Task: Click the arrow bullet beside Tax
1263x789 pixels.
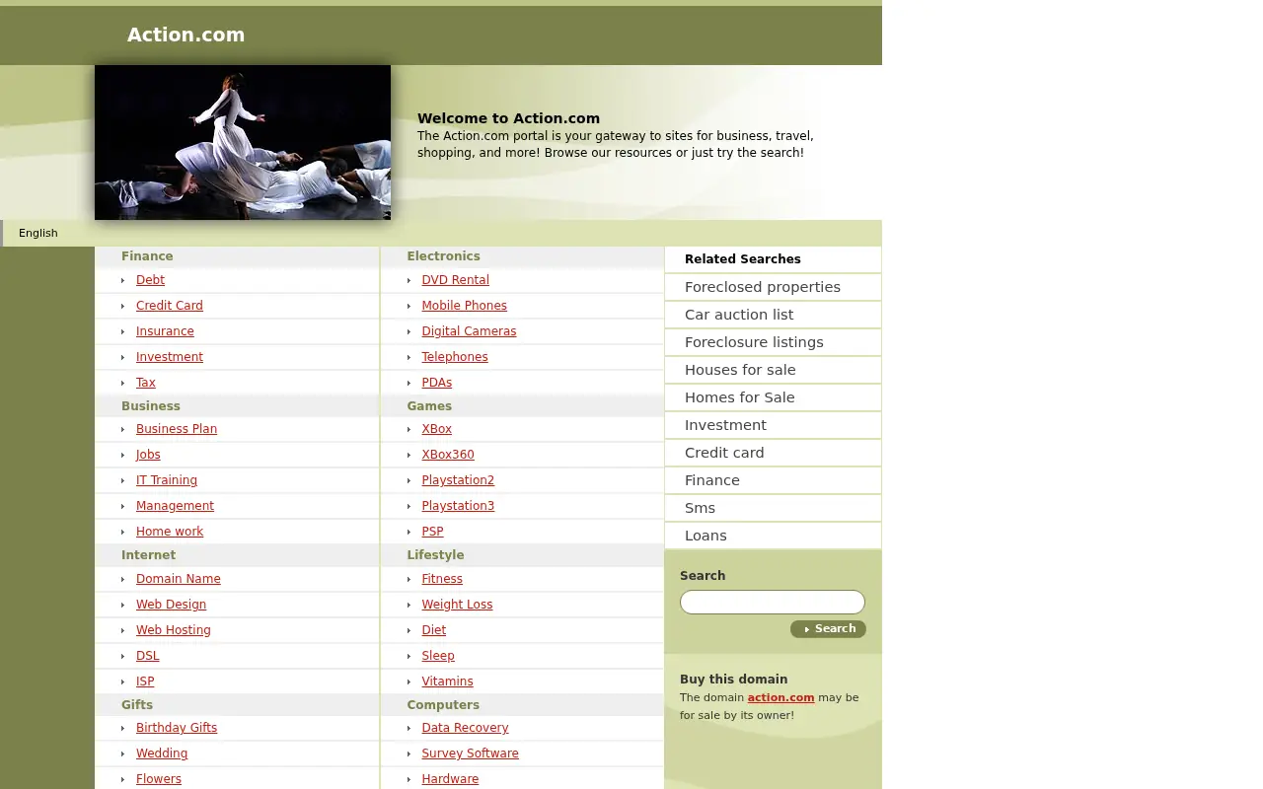Action: click(x=122, y=384)
